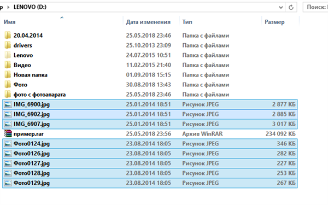Viewport: 328px width, 205px height.
Task: Select the Новая папка folder name
Action: coord(31,75)
